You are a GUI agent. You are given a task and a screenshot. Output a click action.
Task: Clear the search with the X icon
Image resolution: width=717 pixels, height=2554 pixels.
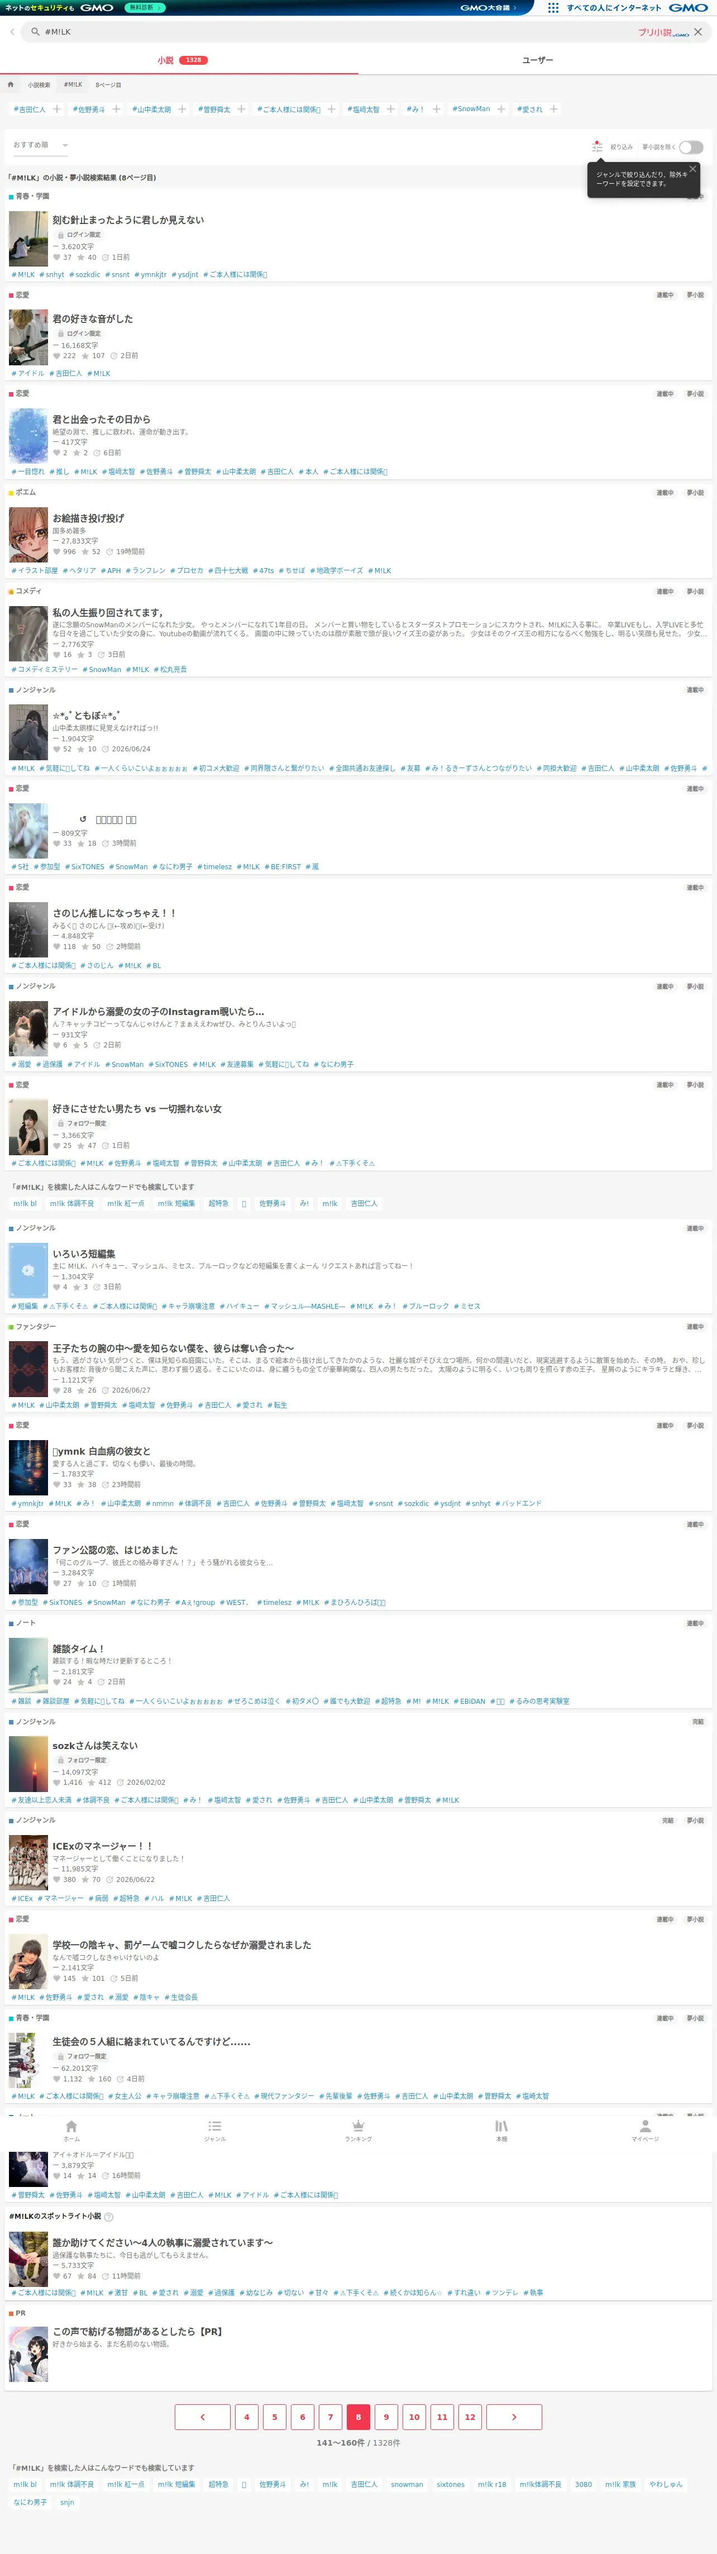[698, 32]
